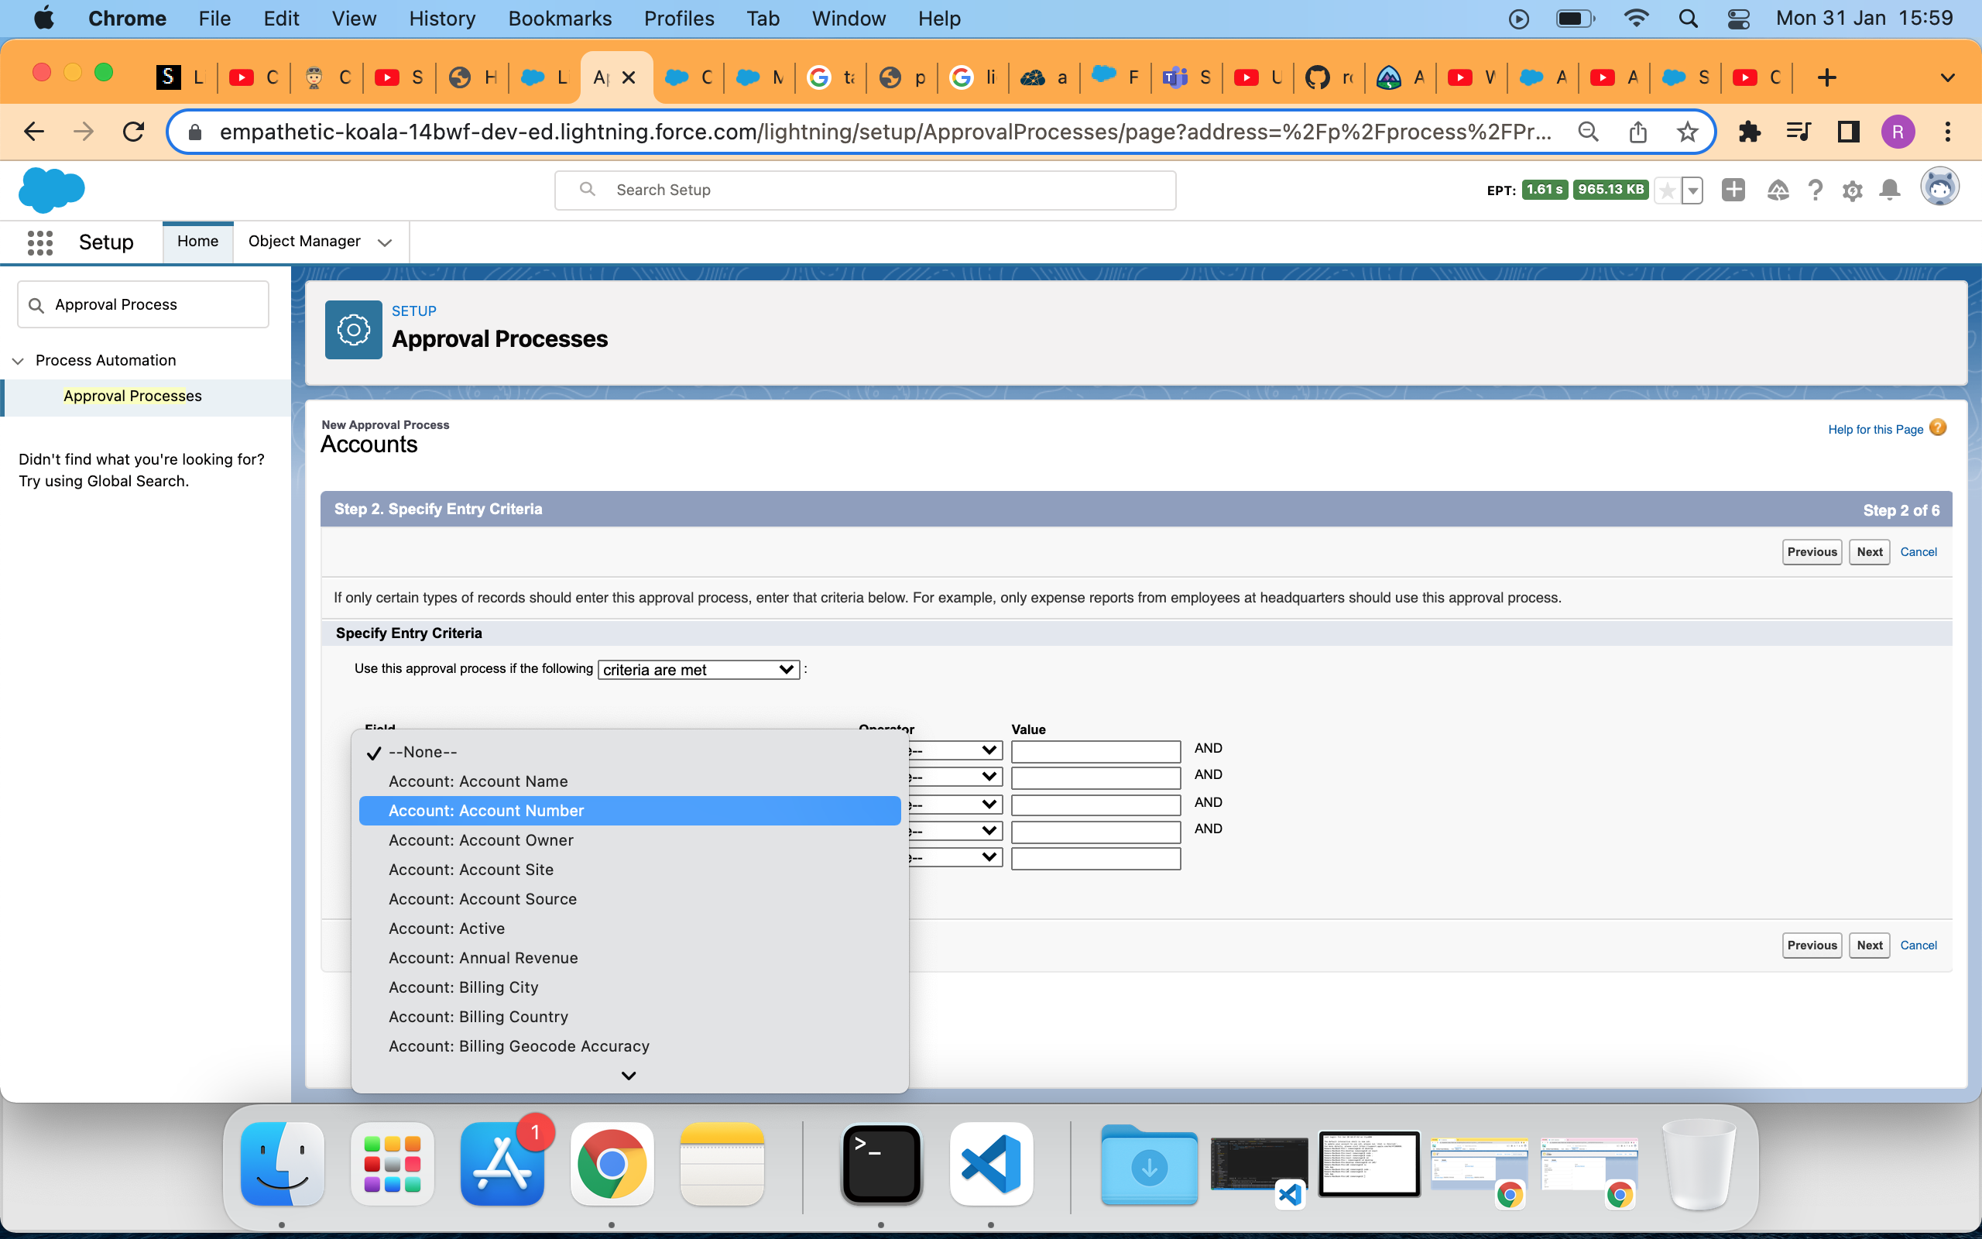Toggle Chrome side panel icon
This screenshot has height=1239, width=1982.
pos(1848,131)
